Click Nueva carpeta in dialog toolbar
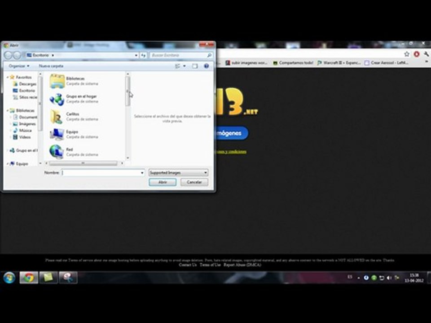 [x=51, y=66]
